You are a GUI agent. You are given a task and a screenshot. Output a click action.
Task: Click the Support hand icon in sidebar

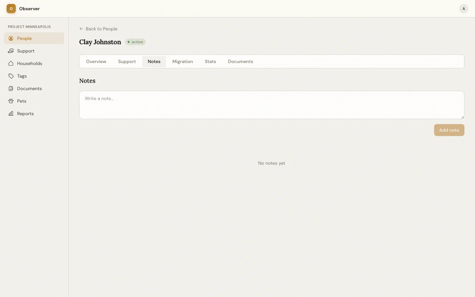[11, 51]
